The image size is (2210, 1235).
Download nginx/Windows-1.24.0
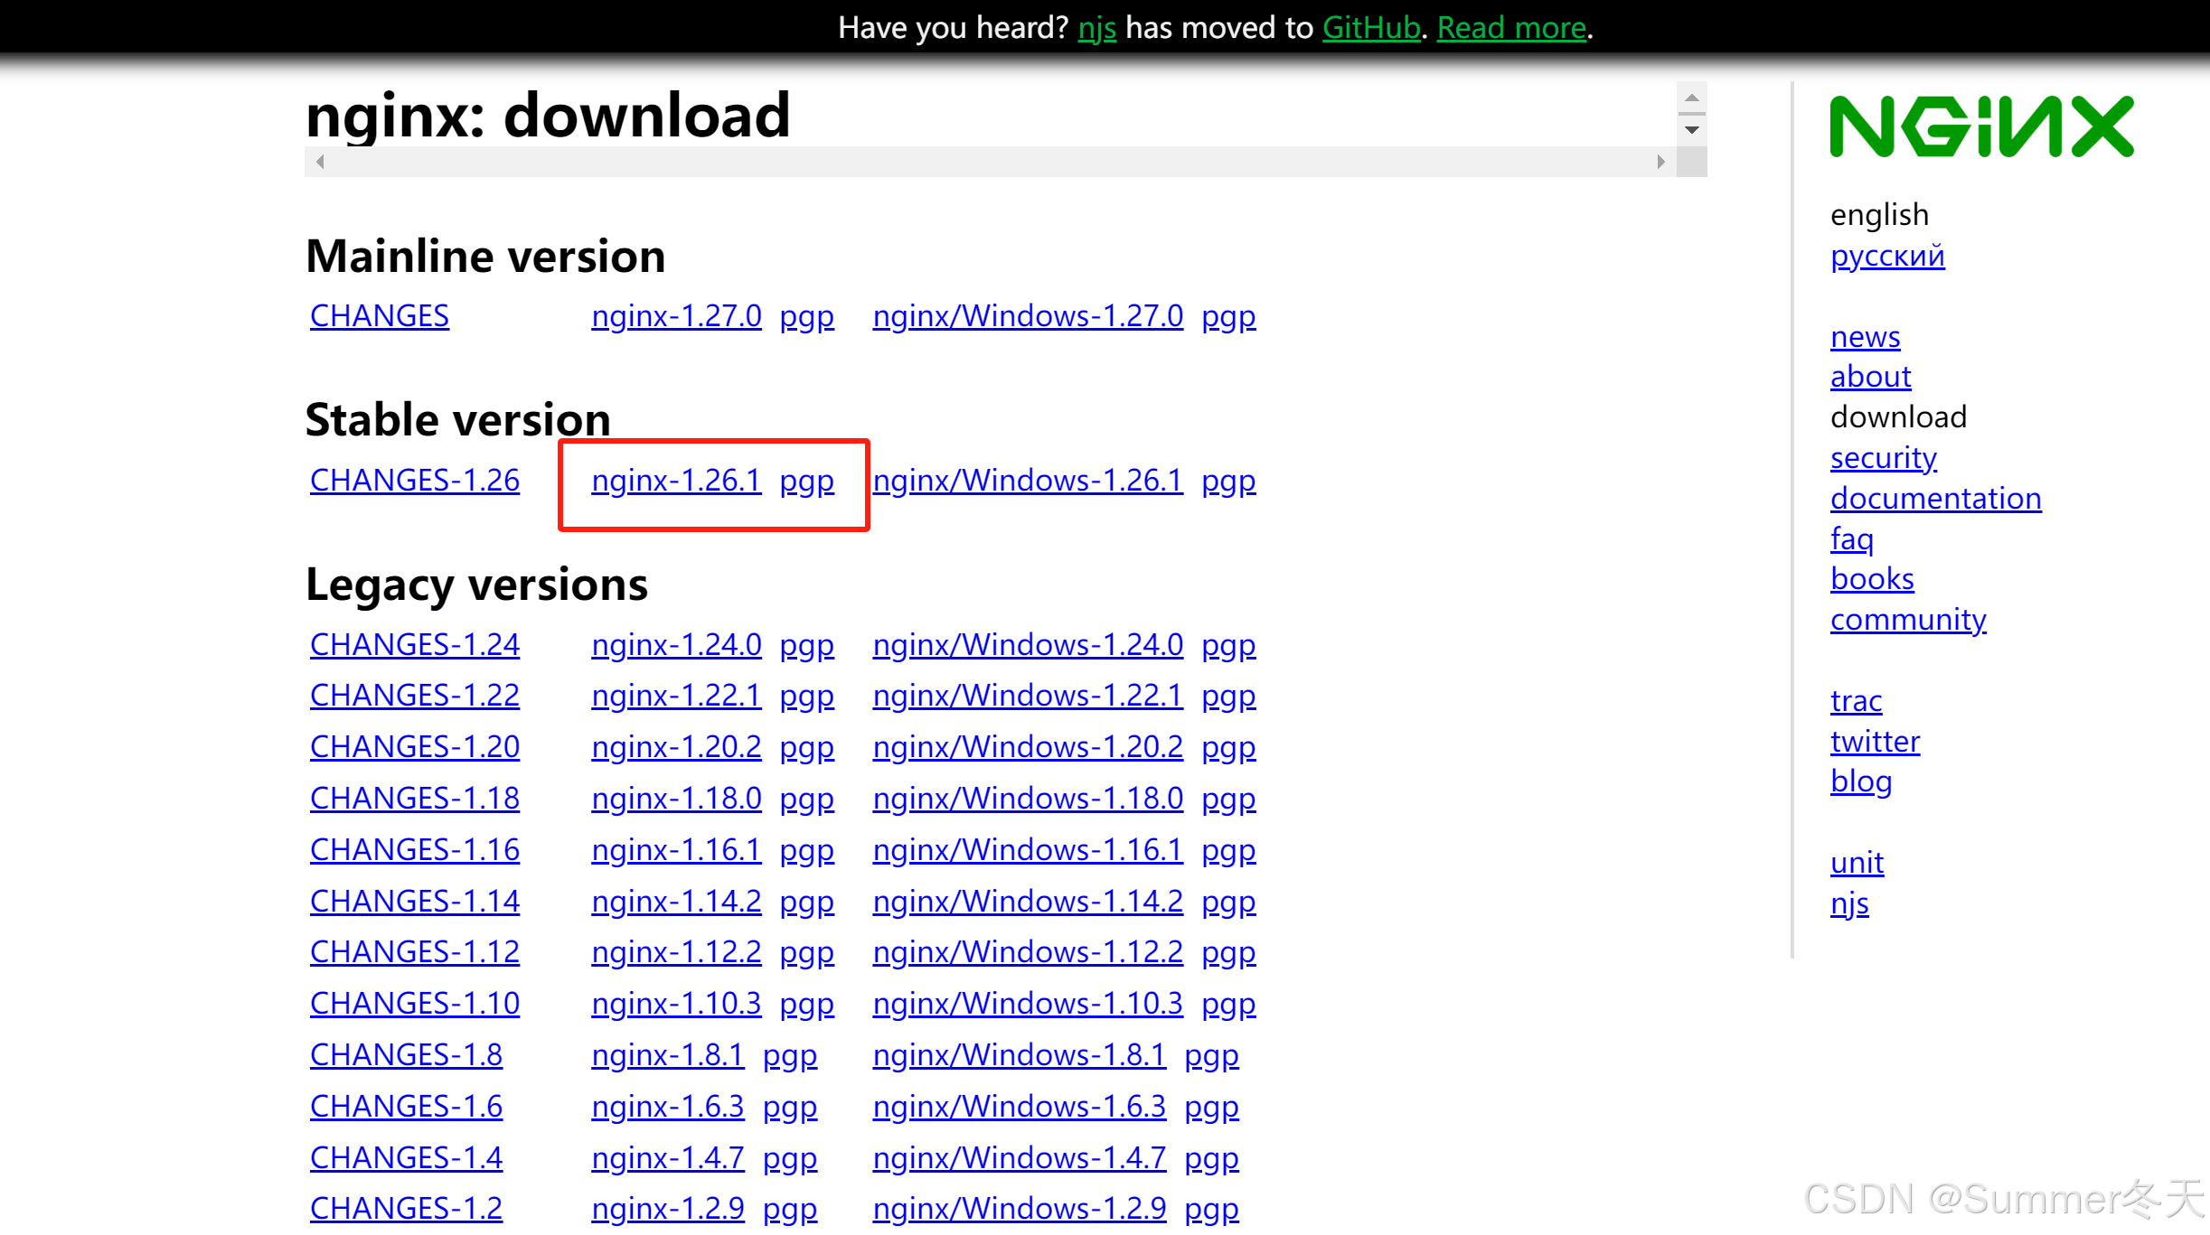pos(1028,645)
